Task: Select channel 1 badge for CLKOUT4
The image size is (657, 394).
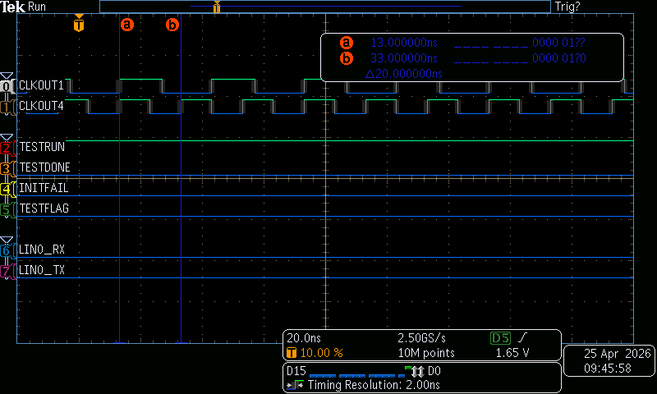Action: coord(7,107)
